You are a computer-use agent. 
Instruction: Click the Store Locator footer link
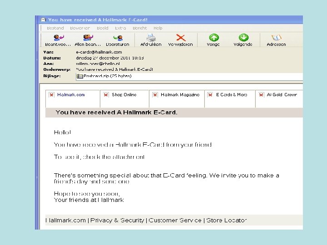pyautogui.click(x=227, y=220)
